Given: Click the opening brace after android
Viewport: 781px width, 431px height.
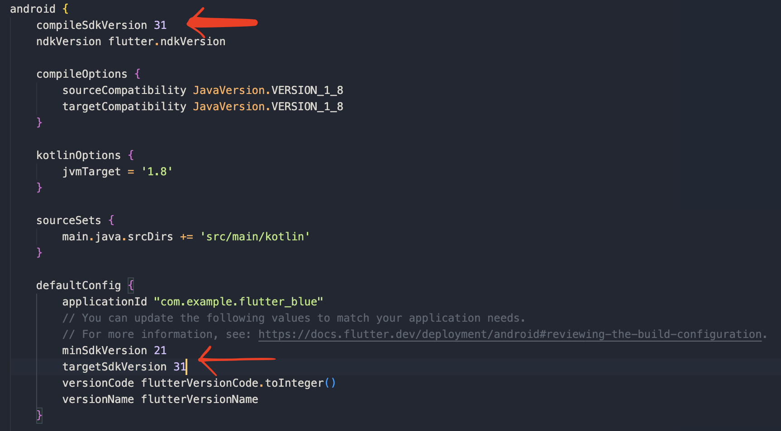Looking at the screenshot, I should 66,9.
